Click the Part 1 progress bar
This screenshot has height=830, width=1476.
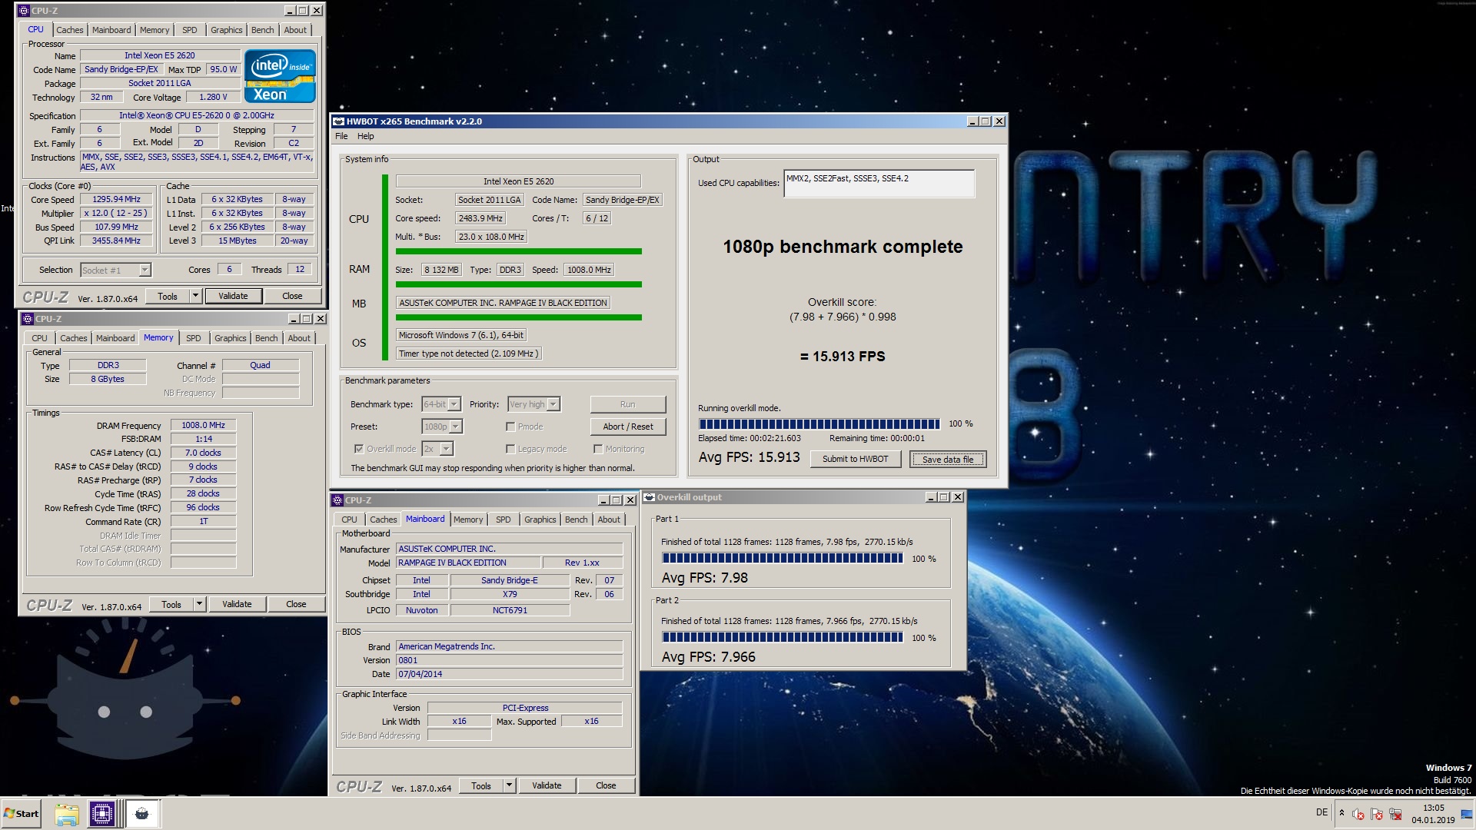tap(782, 559)
